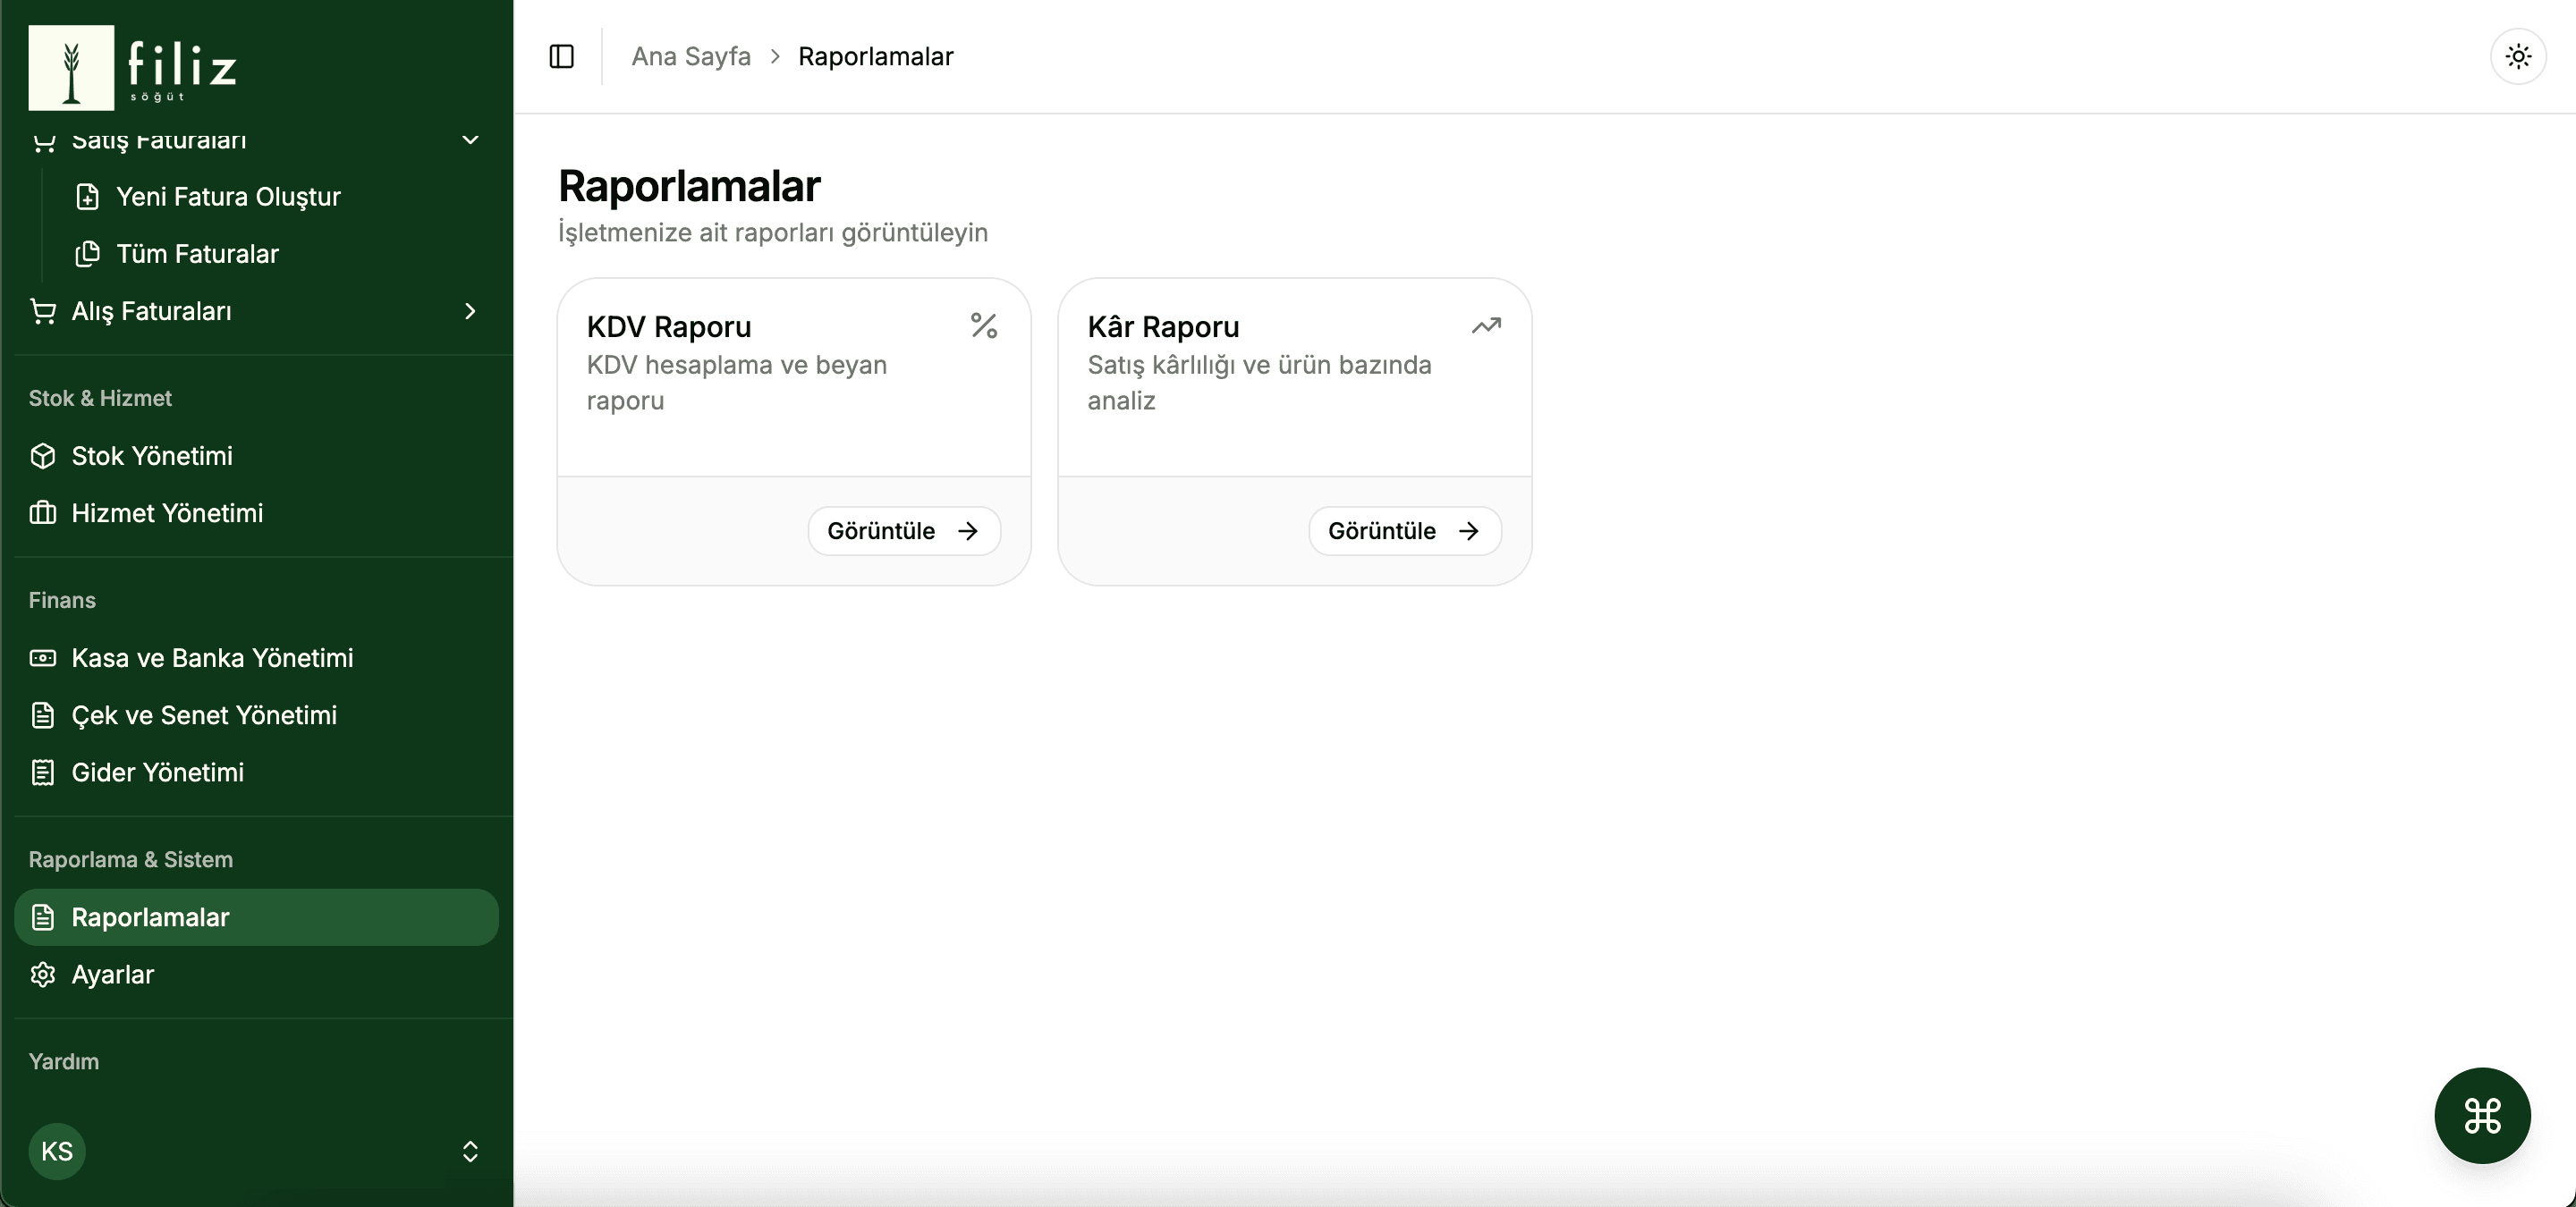The width and height of the screenshot is (2576, 1207).
Task: Click the KS user avatar
Action: click(x=57, y=1151)
